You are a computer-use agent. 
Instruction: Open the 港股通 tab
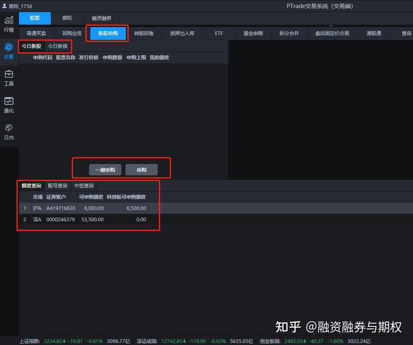tap(373, 33)
